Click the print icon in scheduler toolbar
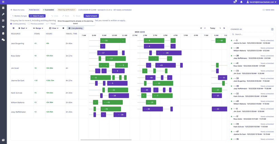The height and width of the screenshot is (144, 279). tap(63, 28)
